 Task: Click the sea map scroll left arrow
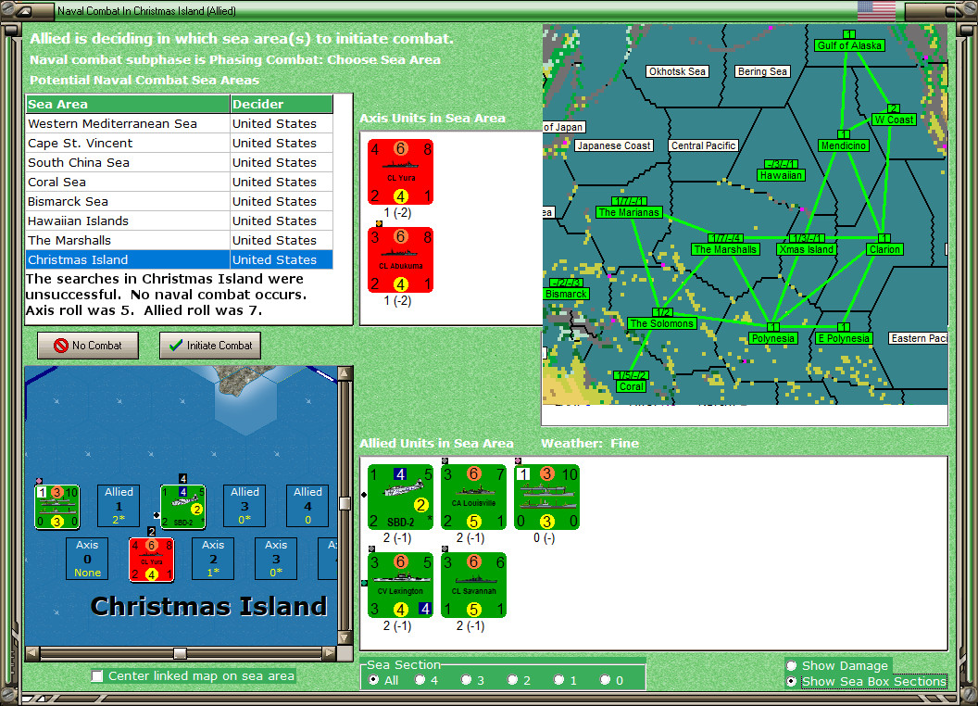pos(32,653)
